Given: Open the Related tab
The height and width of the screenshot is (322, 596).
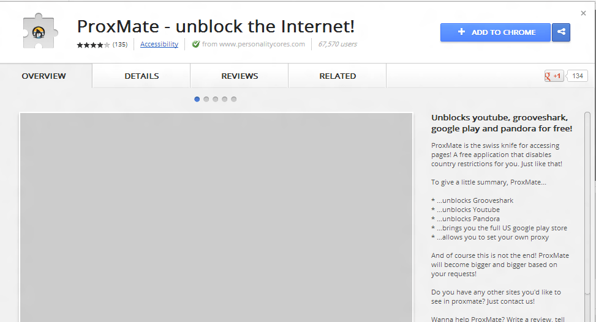Looking at the screenshot, I should coord(338,76).
